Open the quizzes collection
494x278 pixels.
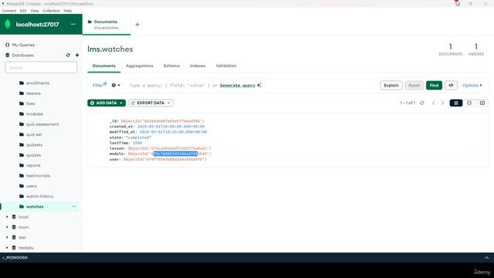[x=33, y=155]
